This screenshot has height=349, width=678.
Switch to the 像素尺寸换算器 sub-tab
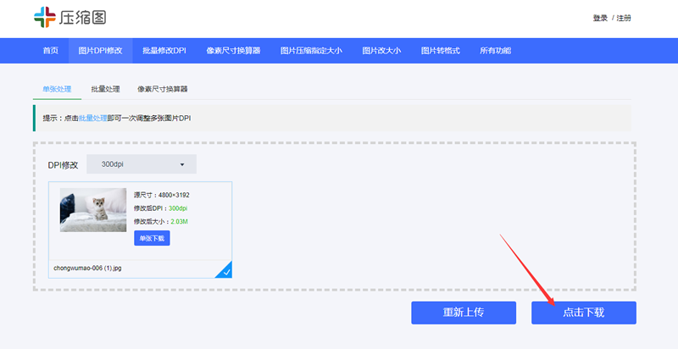pos(163,90)
